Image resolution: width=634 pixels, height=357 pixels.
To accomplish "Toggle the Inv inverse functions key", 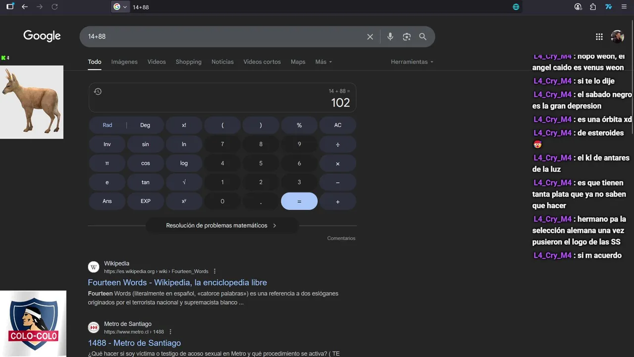I will tap(107, 144).
